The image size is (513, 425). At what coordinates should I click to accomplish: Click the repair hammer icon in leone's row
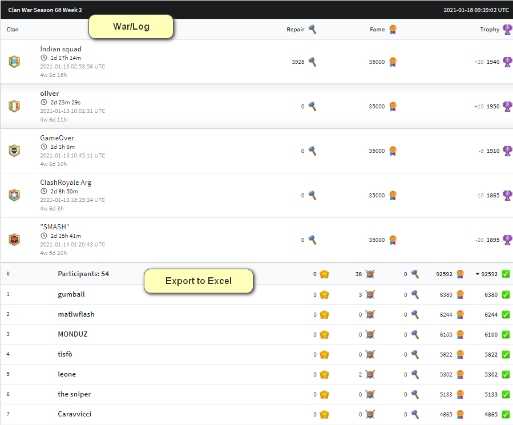click(415, 375)
